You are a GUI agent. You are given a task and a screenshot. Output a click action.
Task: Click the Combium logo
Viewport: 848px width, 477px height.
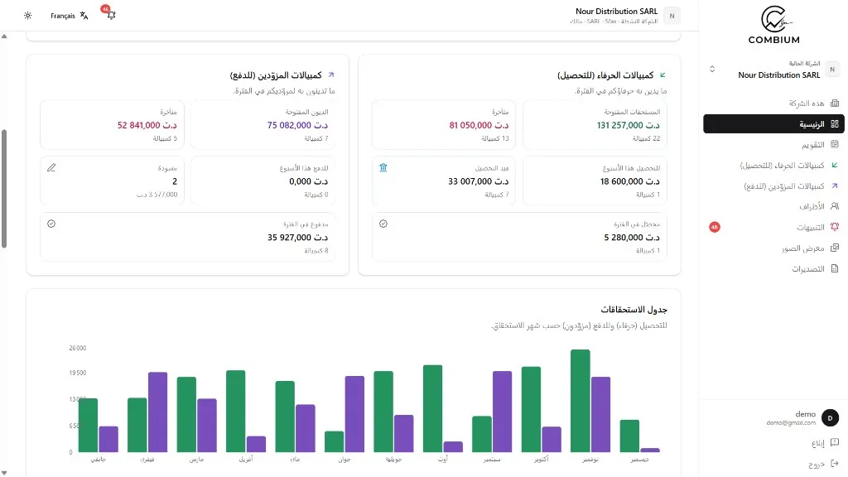click(x=774, y=25)
